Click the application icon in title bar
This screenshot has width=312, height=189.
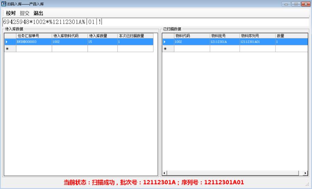[x=4, y=4]
